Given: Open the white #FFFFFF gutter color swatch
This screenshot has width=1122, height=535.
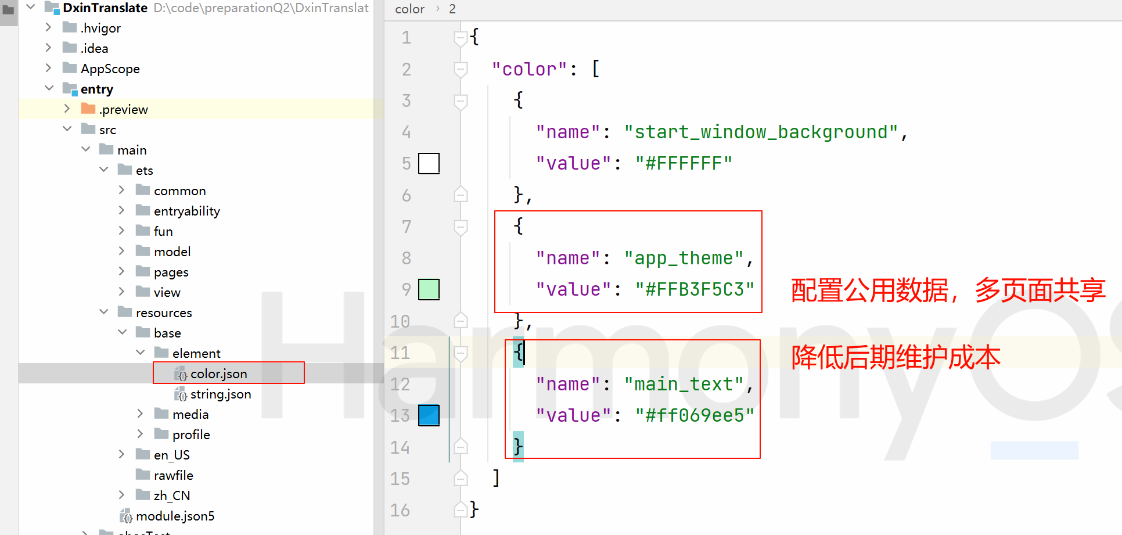Looking at the screenshot, I should coord(429,163).
